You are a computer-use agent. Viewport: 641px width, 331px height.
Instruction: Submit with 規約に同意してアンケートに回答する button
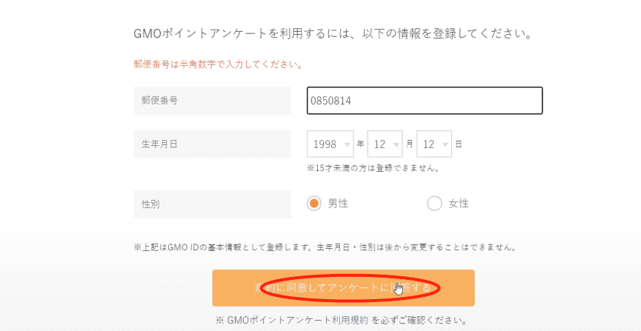(x=343, y=288)
